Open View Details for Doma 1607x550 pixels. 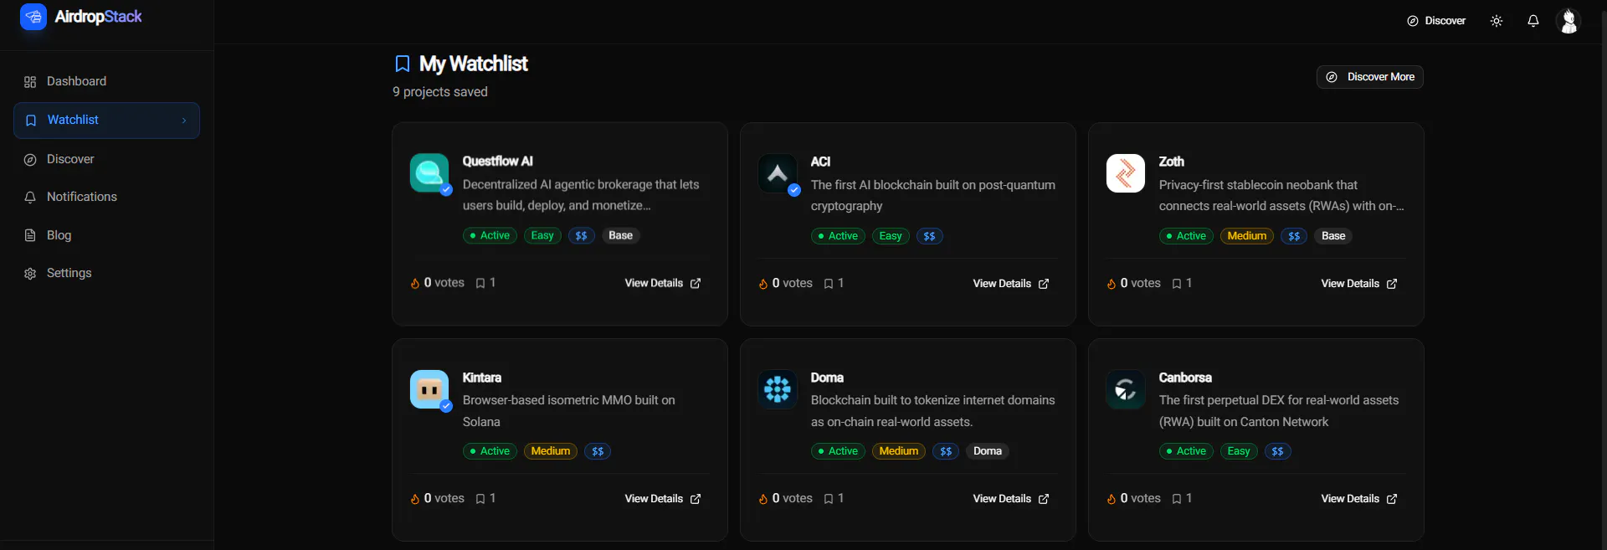tap(1011, 499)
